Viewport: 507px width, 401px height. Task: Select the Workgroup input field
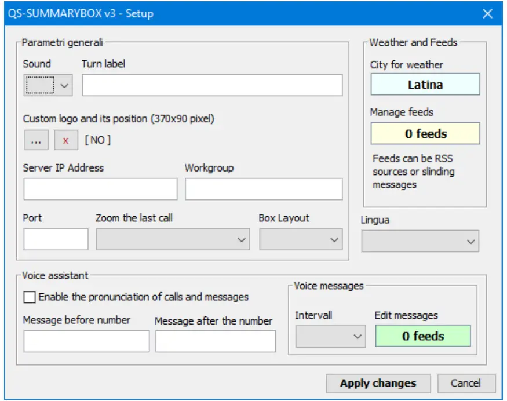click(264, 189)
